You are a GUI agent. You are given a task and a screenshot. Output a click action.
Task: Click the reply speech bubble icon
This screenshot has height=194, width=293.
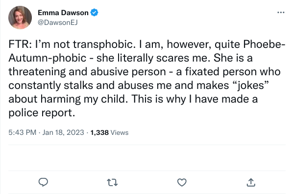[x=43, y=182]
